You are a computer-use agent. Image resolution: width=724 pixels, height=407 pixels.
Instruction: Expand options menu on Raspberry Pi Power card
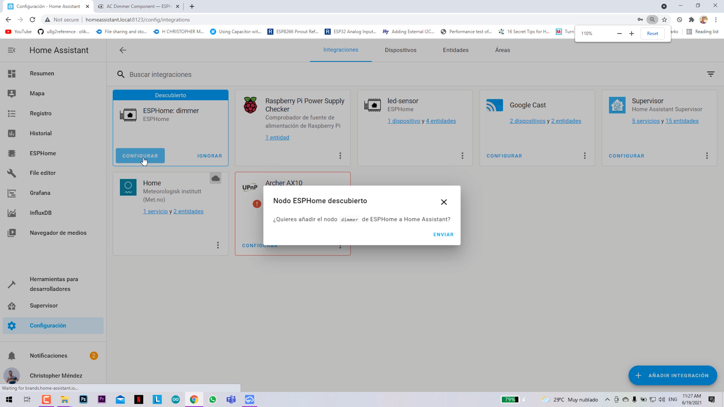point(340,156)
